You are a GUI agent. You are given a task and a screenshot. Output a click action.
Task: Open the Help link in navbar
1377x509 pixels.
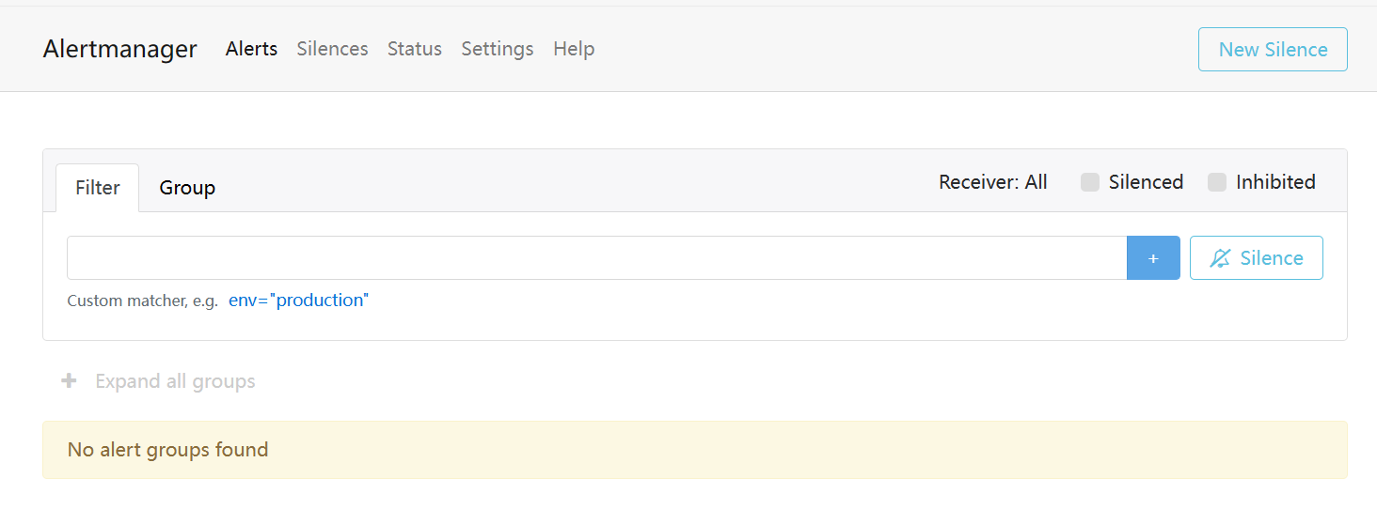tap(574, 49)
